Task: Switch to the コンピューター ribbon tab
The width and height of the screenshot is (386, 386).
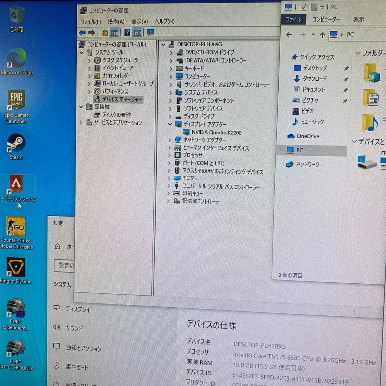Action: pos(327,19)
